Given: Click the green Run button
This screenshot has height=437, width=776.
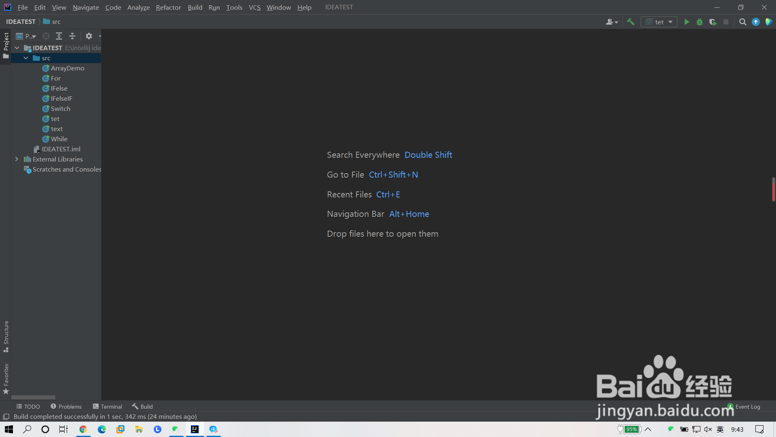Looking at the screenshot, I should 687,22.
